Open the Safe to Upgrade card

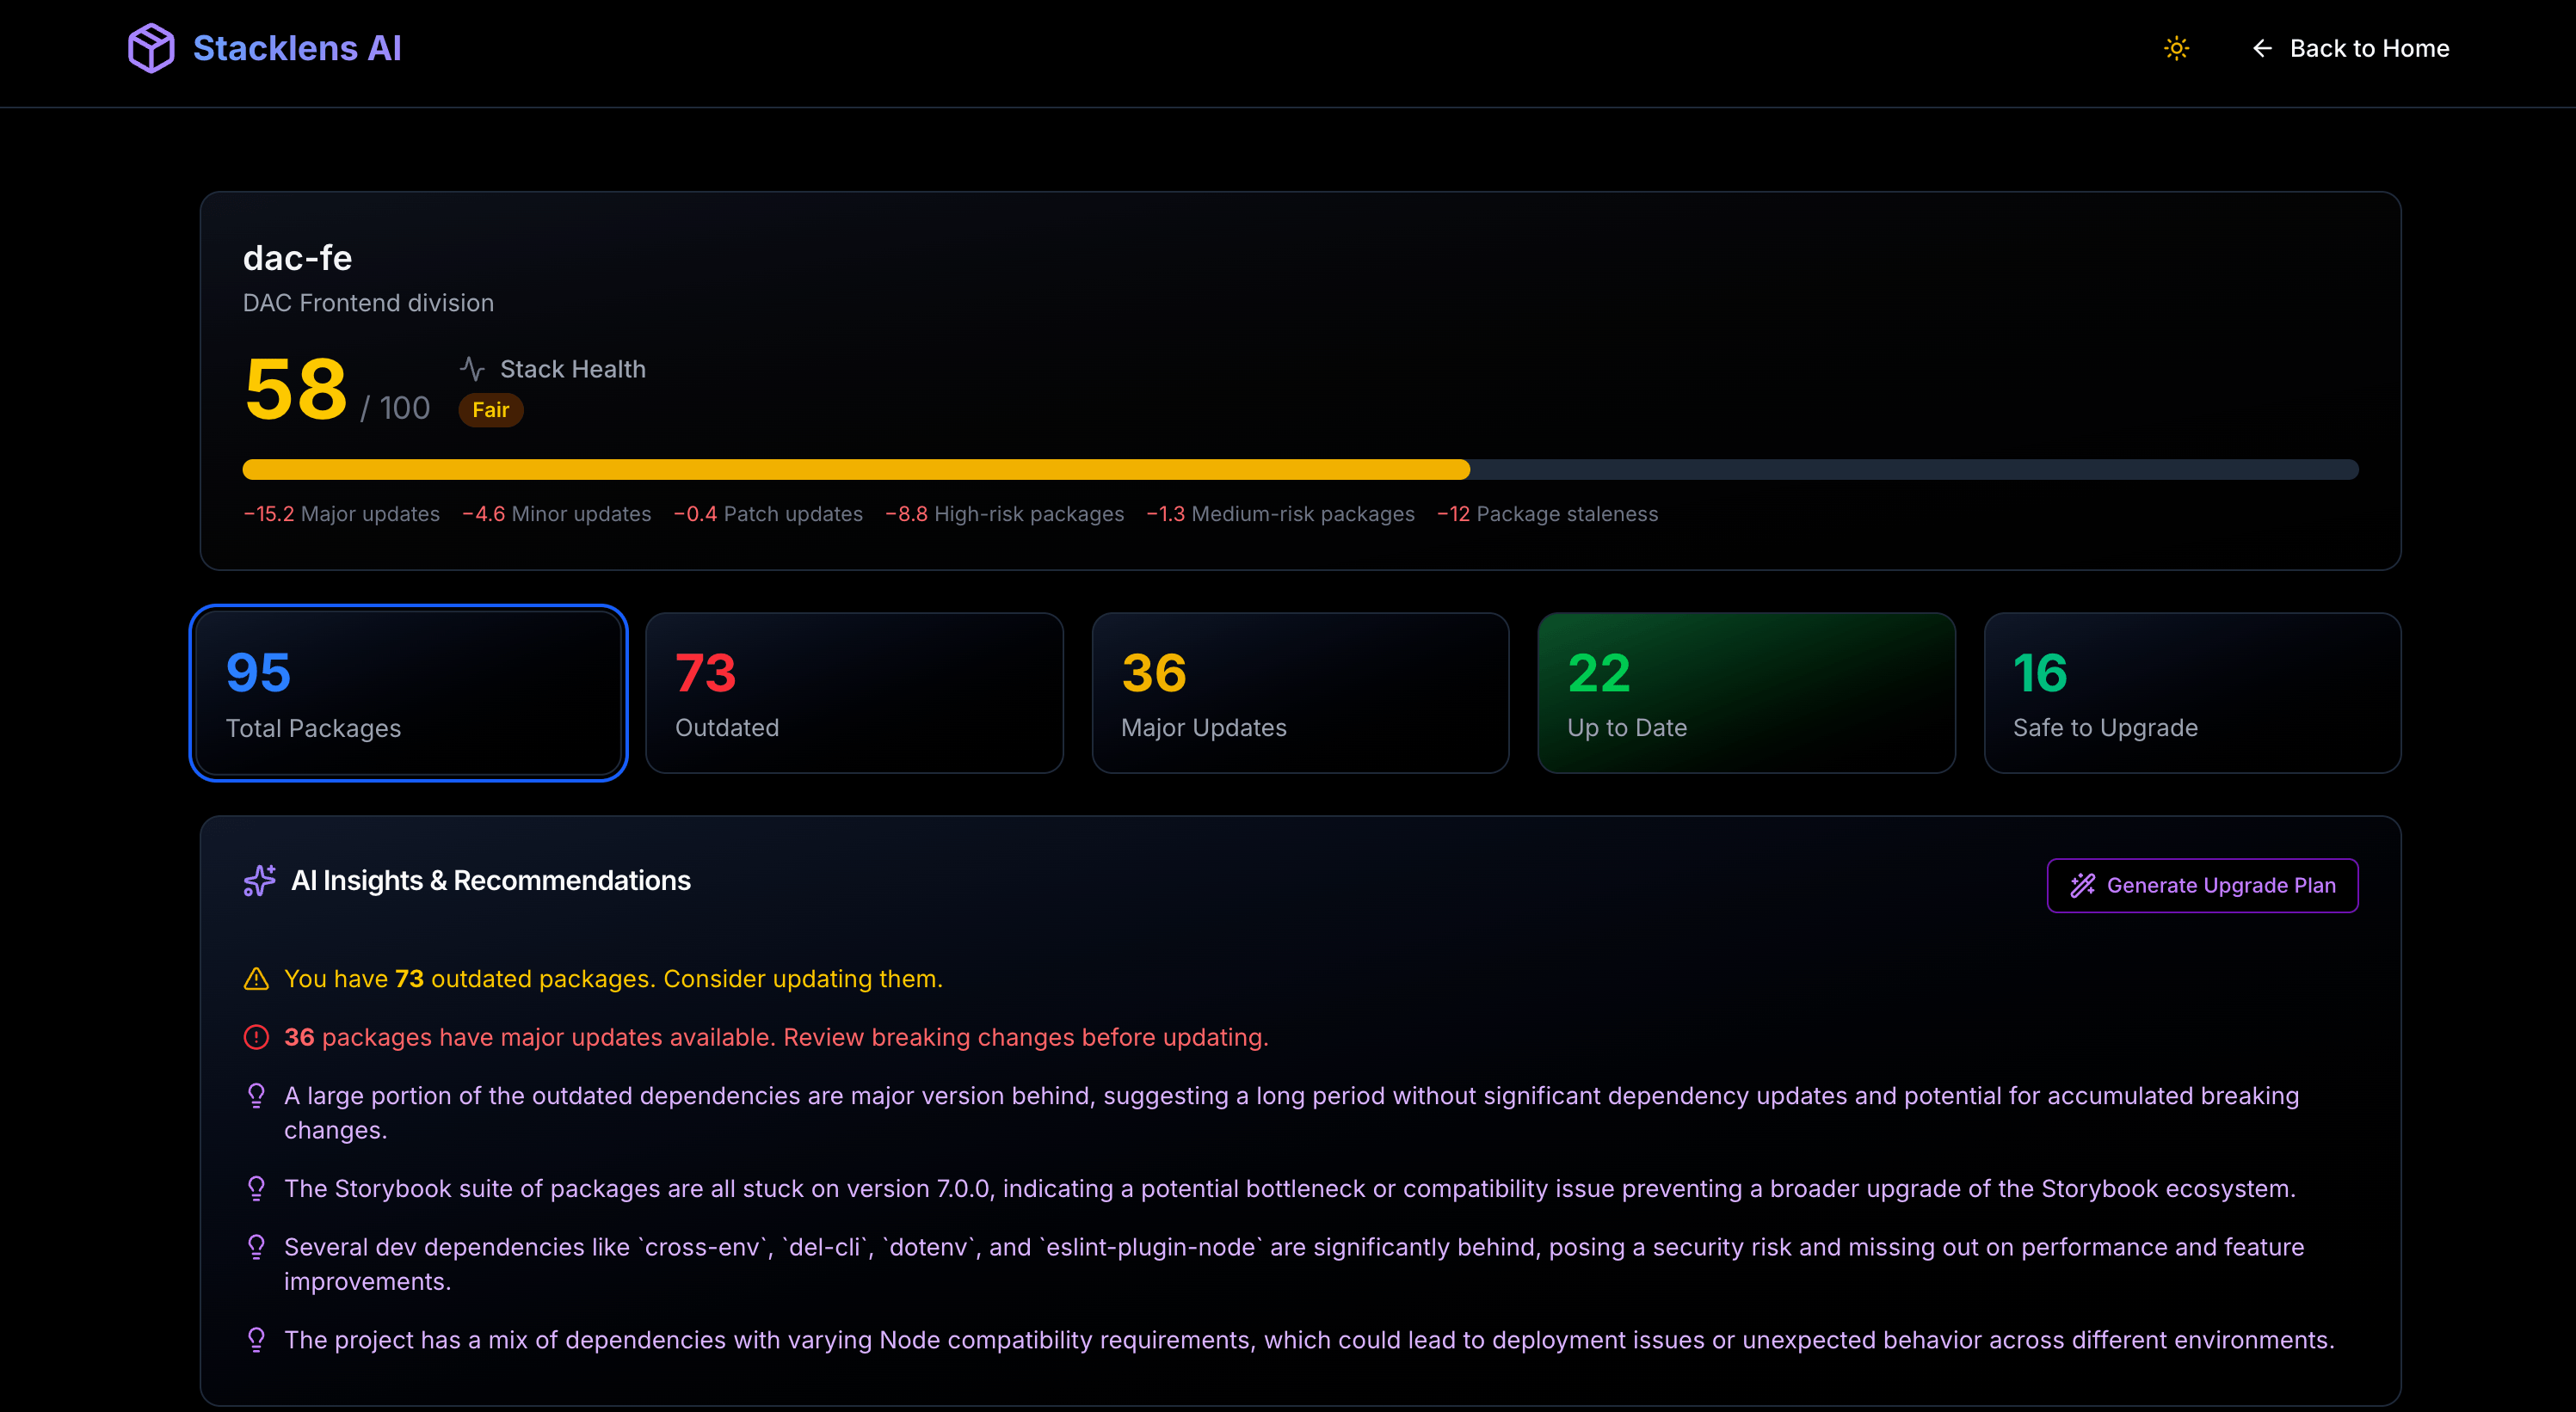(2192, 693)
